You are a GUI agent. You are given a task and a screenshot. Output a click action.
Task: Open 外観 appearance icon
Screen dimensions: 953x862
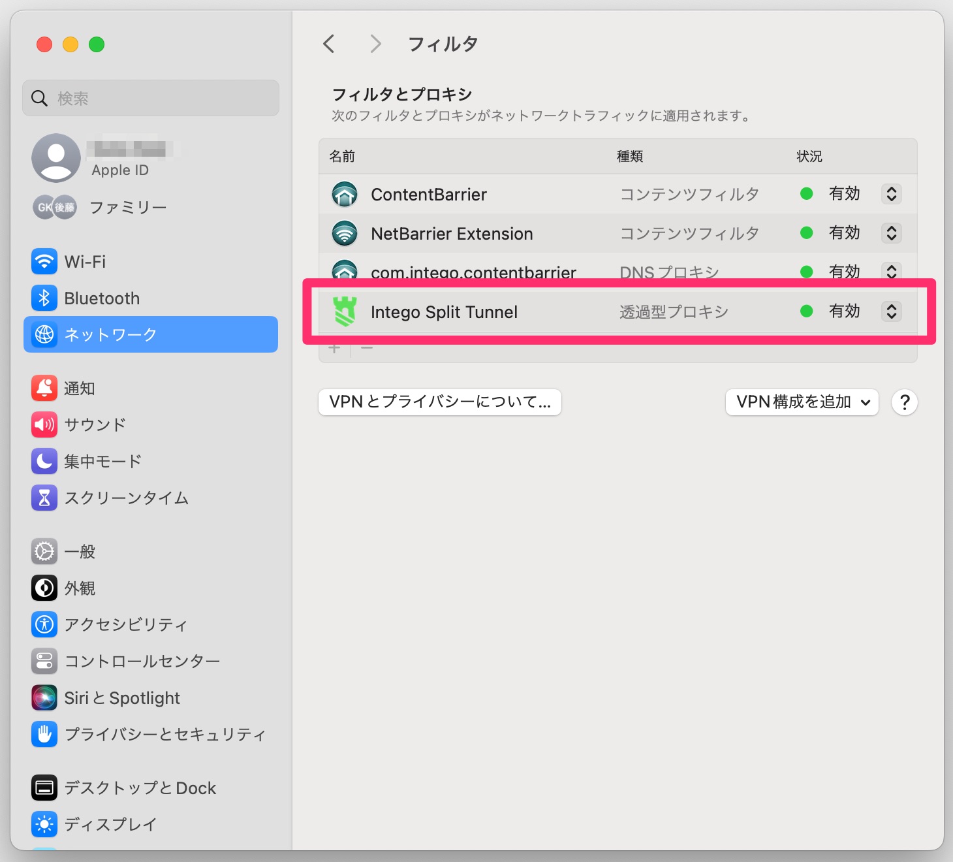coord(44,588)
